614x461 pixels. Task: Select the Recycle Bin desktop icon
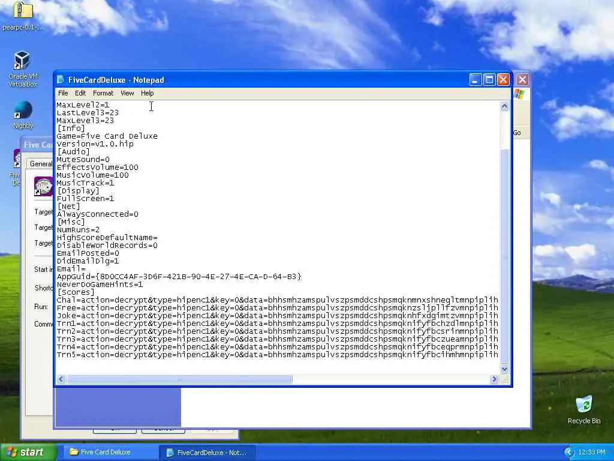tap(584, 409)
